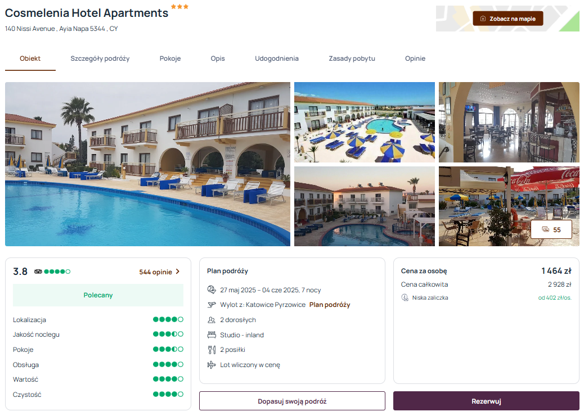Image resolution: width=584 pixels, height=416 pixels.
Task: Open the Plan podróży link after Katowice Pyrzowice
Action: coord(330,305)
